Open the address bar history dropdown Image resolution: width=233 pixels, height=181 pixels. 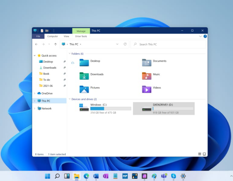point(117,44)
